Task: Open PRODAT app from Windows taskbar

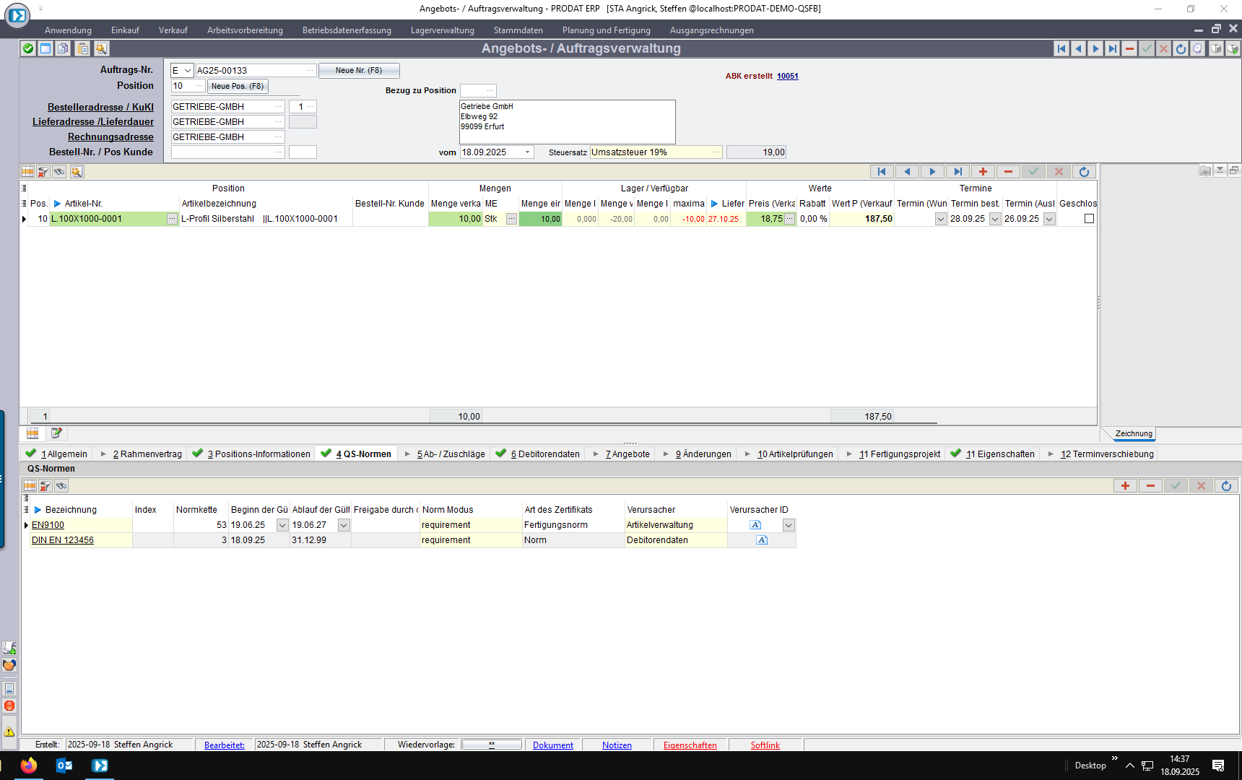Action: point(100,766)
